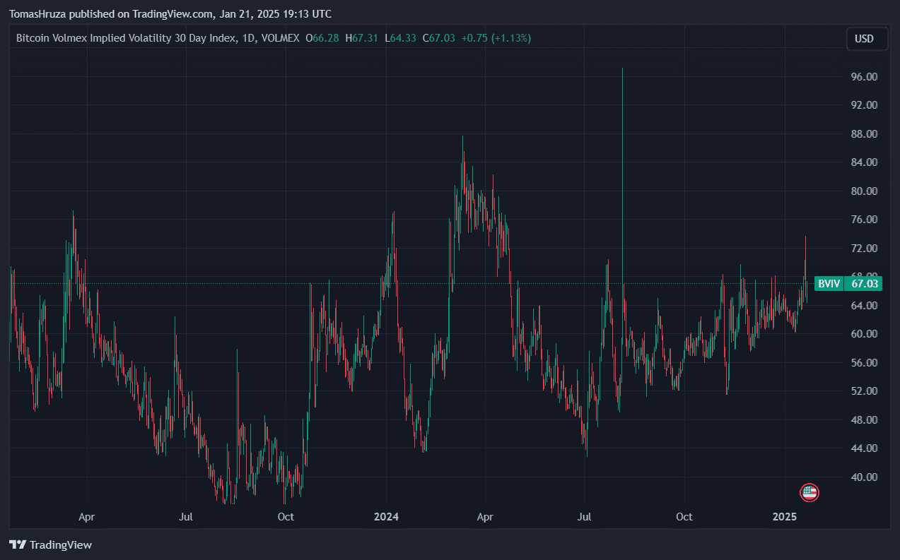900x560 pixels.
Task: Click the 96.00 price axis label
Action: 864,77
